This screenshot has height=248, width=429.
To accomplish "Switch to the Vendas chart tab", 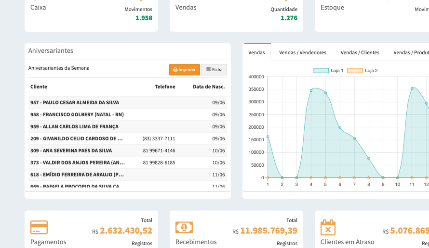I will [x=256, y=52].
